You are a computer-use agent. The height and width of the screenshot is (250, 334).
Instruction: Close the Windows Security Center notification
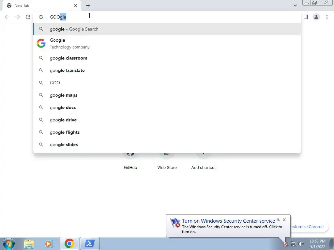click(284, 220)
